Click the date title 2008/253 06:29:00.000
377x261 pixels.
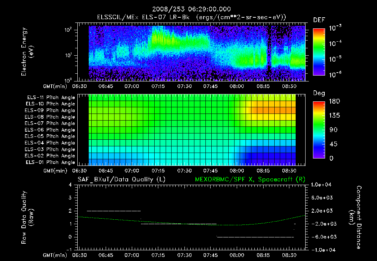point(191,9)
